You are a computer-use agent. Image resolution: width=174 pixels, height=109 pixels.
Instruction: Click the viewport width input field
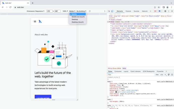pyautogui.click(x=49, y=11)
